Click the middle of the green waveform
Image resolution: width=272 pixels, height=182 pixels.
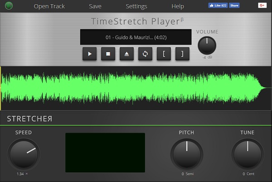[136, 88]
